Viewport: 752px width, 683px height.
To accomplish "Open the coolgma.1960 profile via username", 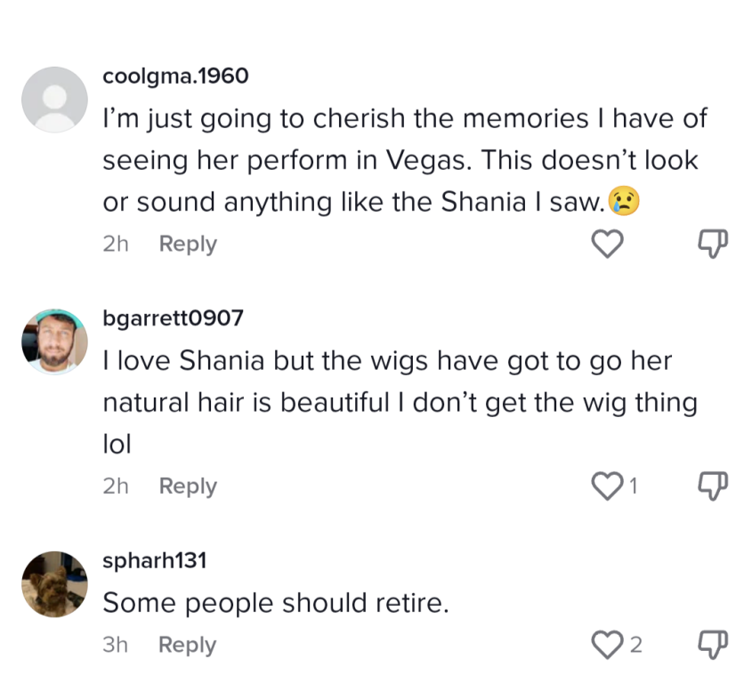I will click(x=175, y=76).
